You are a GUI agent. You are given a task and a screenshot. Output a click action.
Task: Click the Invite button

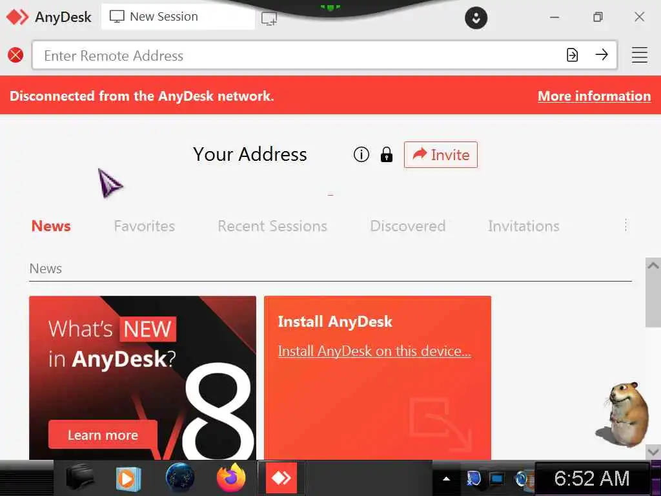440,155
